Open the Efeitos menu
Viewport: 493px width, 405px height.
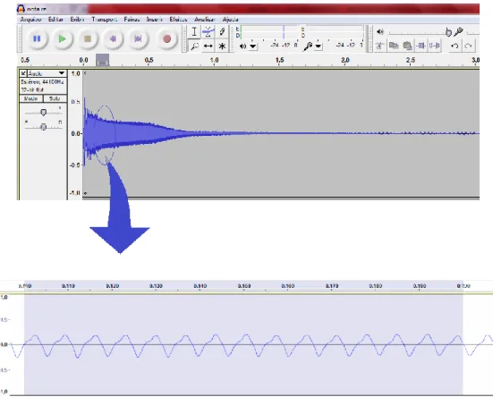[x=178, y=20]
